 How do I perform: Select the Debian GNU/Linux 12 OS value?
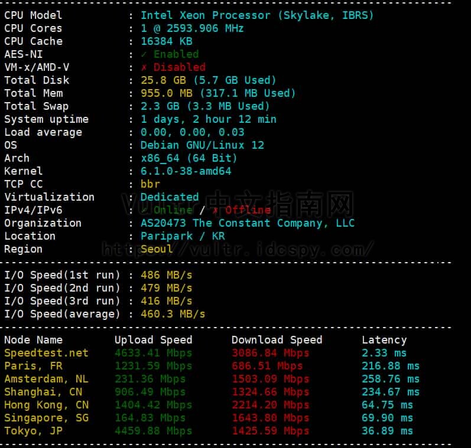point(202,145)
